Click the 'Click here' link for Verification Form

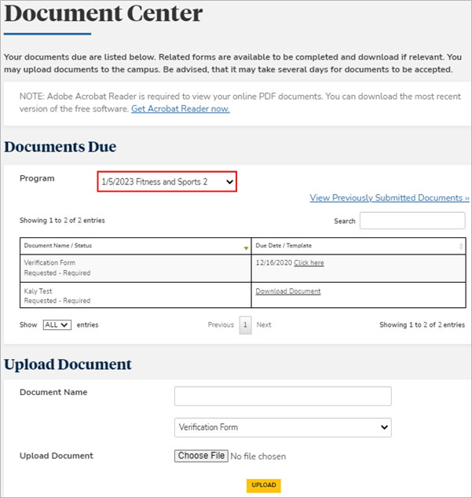pos(309,263)
